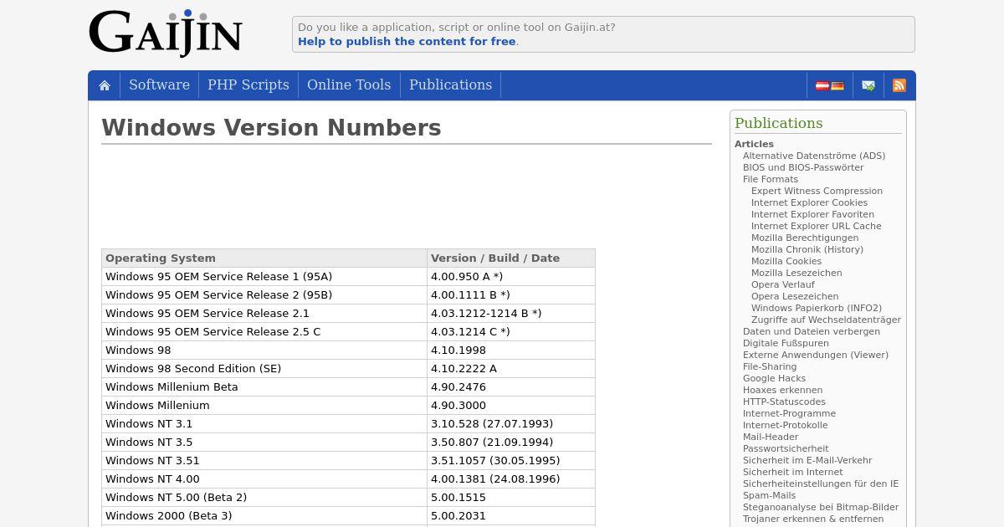The width and height of the screenshot is (1004, 527).
Task: Open Internet Explorer URL Cache link
Action: pyautogui.click(x=817, y=226)
